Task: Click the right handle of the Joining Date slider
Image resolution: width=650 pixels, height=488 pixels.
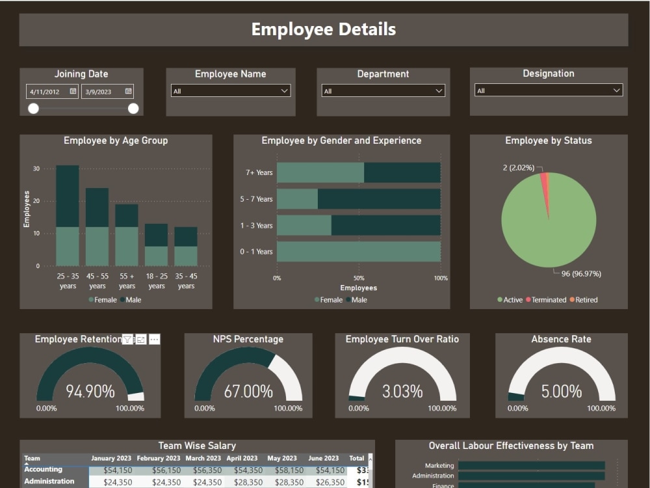Action: click(x=133, y=108)
